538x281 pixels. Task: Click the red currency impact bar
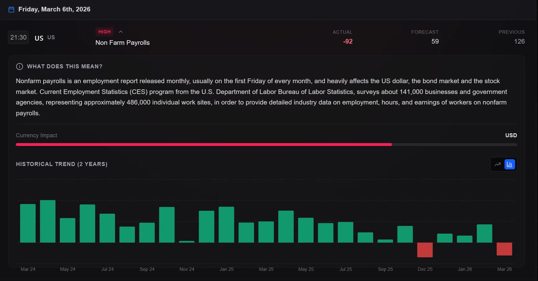pyautogui.click(x=204, y=144)
